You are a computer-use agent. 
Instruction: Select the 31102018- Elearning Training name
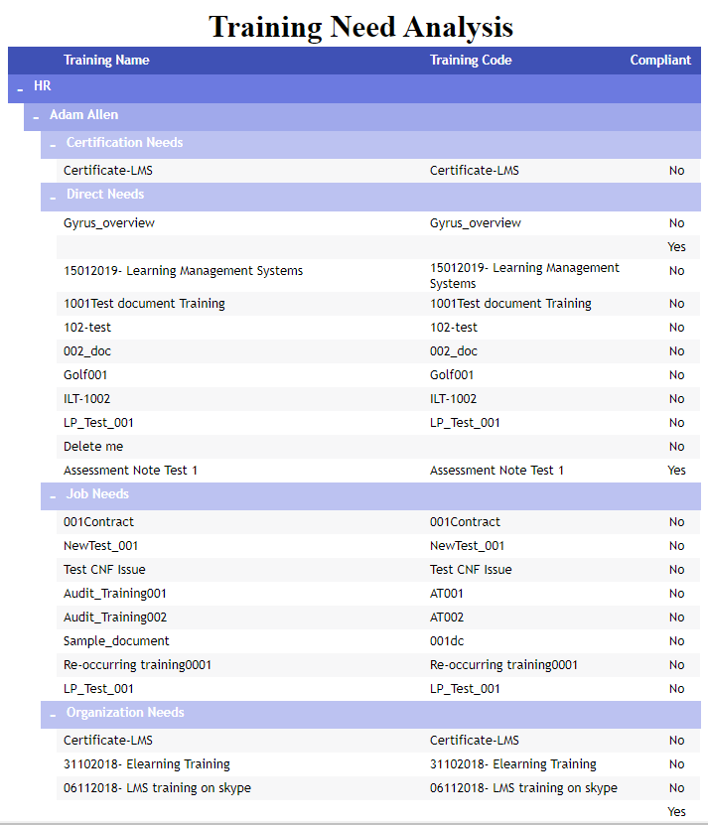(x=147, y=764)
